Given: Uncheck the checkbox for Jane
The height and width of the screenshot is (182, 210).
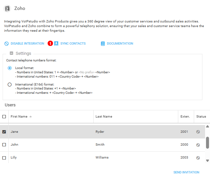Looking at the screenshot, I should pos(4,132).
